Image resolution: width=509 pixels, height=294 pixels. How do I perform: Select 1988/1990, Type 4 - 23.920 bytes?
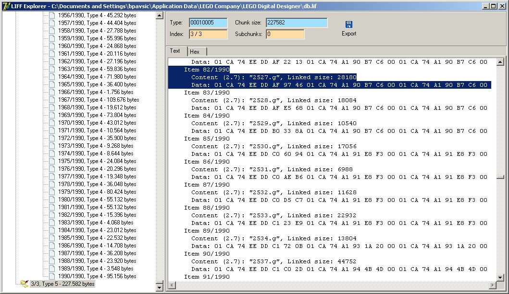pyautogui.click(x=97, y=260)
